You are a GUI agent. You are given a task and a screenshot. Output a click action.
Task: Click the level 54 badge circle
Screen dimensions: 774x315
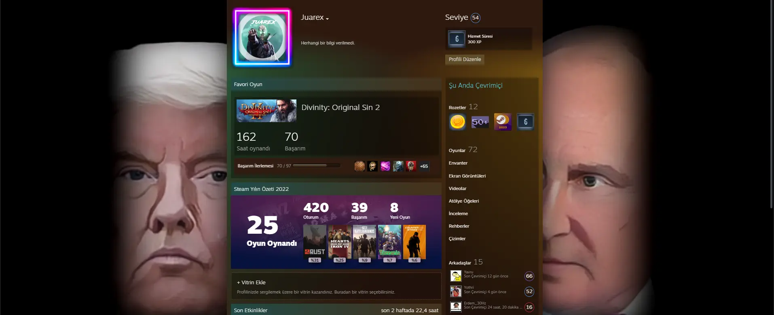point(476,18)
